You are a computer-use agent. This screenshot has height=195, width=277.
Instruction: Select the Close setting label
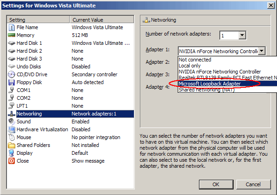click(23, 161)
